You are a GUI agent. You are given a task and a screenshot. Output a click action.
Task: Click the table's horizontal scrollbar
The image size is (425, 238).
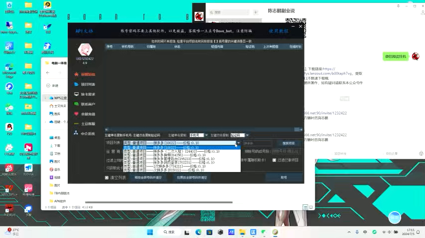[x=204, y=129]
